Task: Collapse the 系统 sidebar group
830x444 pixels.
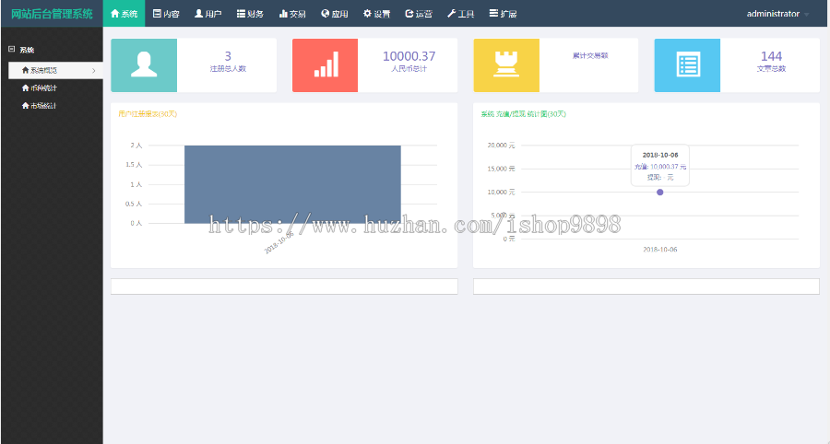Action: pos(12,49)
